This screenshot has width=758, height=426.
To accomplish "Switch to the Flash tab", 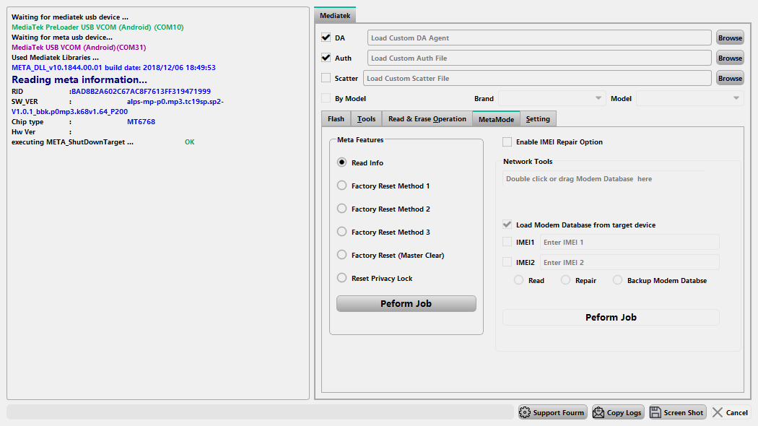I will point(336,119).
